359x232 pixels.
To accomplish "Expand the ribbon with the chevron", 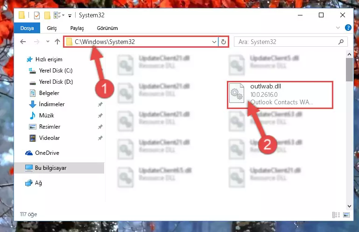I will coord(338,28).
